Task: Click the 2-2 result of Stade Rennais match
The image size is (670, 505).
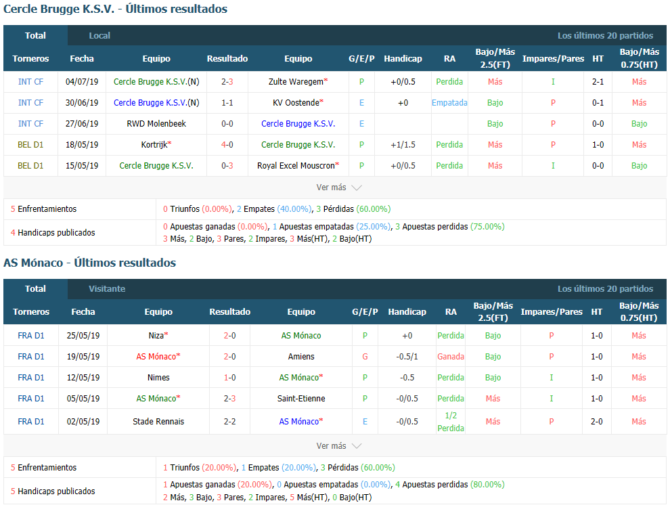Action: point(230,421)
